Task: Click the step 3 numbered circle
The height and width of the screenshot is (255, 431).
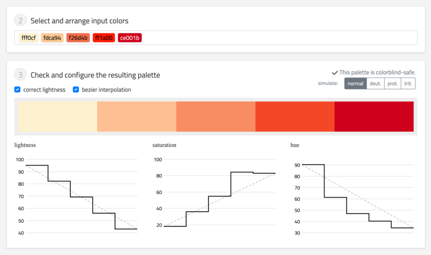Action: click(x=20, y=74)
